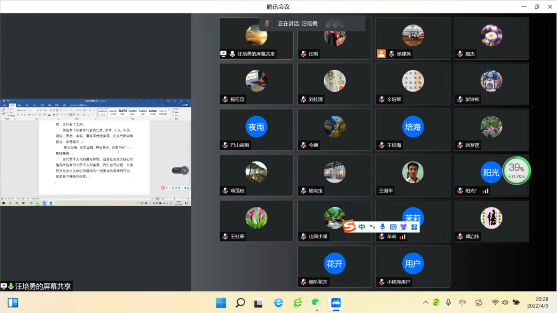Click 汪培勇 participant avatar thumbnail

[256, 36]
